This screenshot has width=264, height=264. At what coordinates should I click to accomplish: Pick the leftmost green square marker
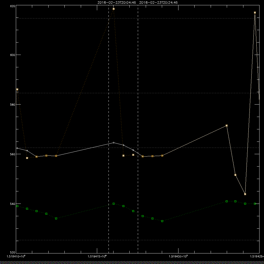point(17,206)
